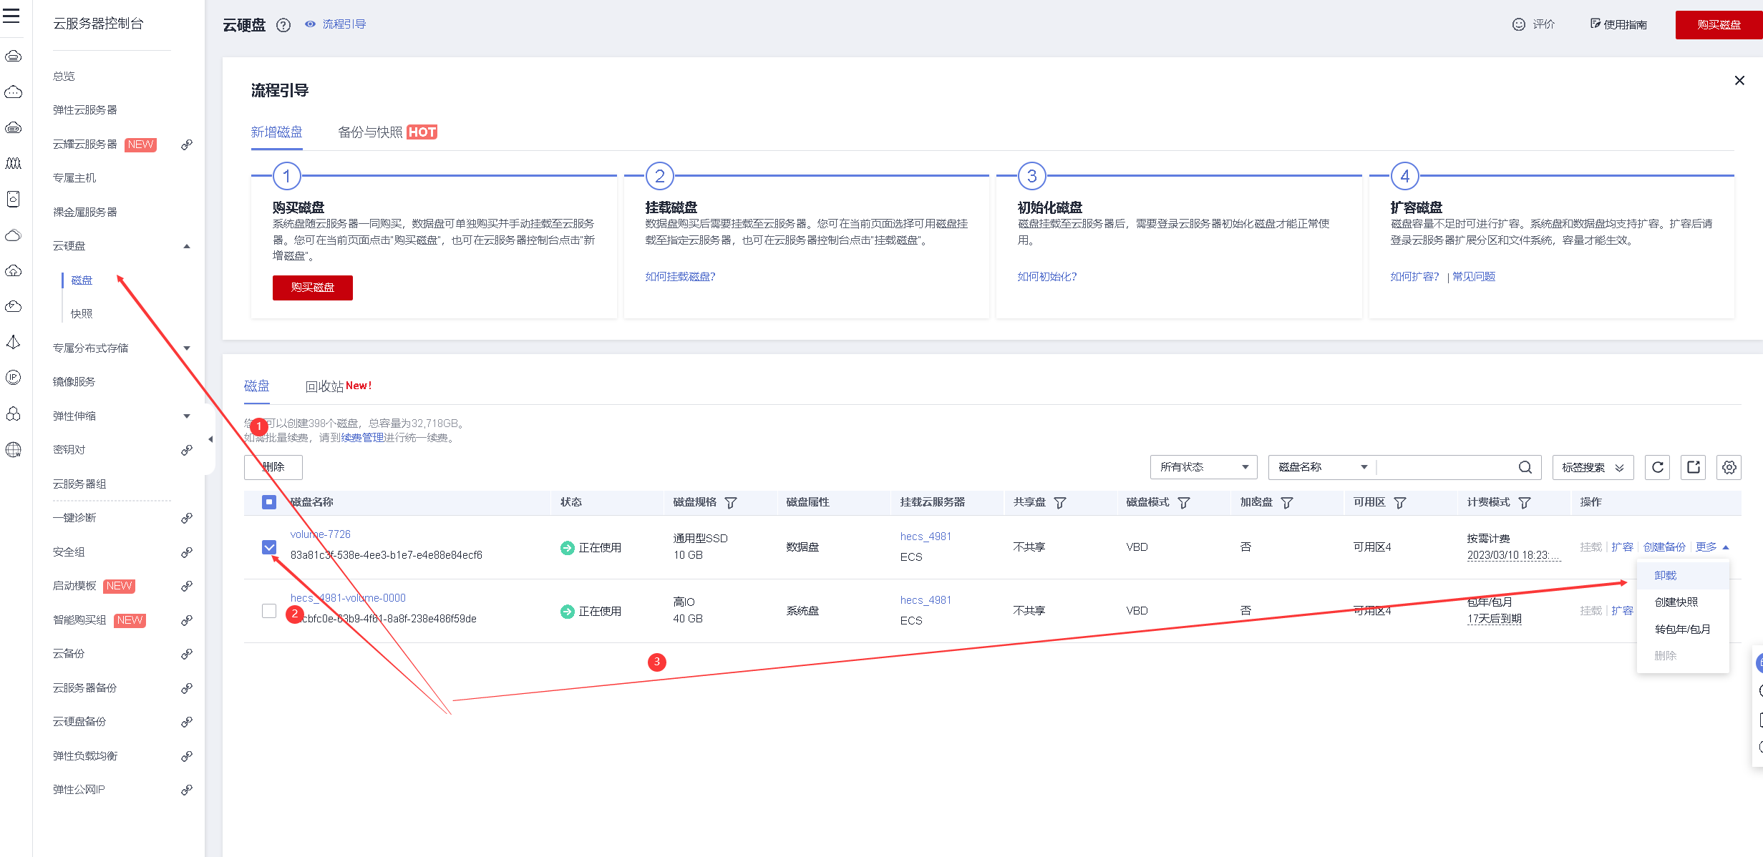Expand the 标签搜索 panel
The width and height of the screenshot is (1763, 857).
click(1593, 467)
